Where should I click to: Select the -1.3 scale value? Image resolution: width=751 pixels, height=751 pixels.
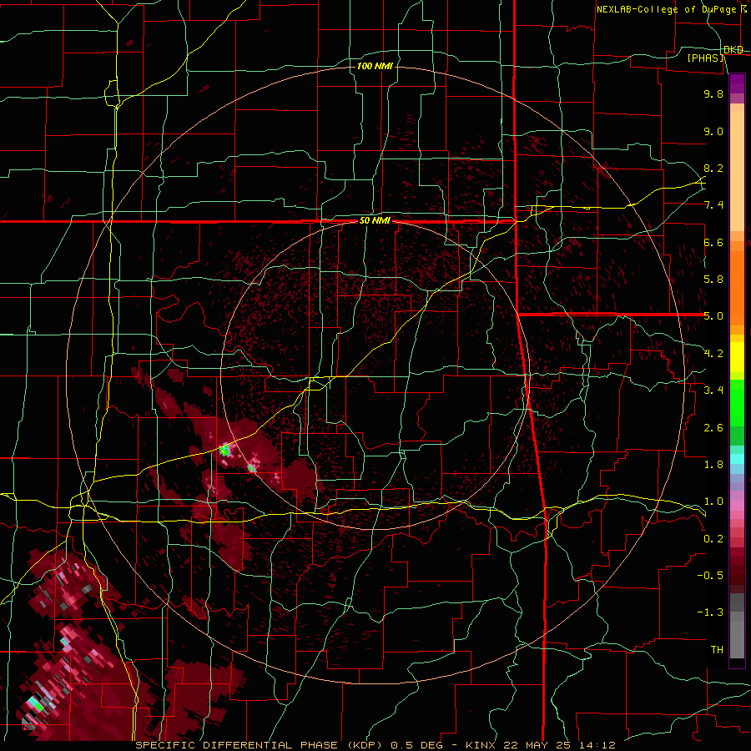pos(711,612)
